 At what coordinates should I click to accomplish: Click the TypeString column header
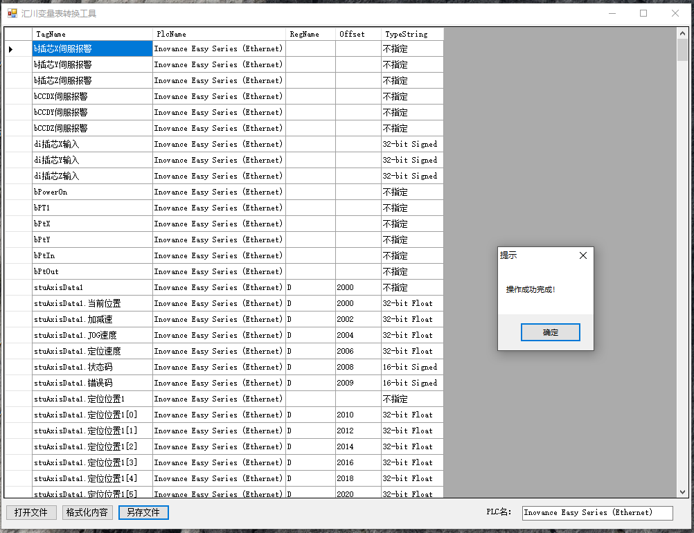[x=412, y=34]
